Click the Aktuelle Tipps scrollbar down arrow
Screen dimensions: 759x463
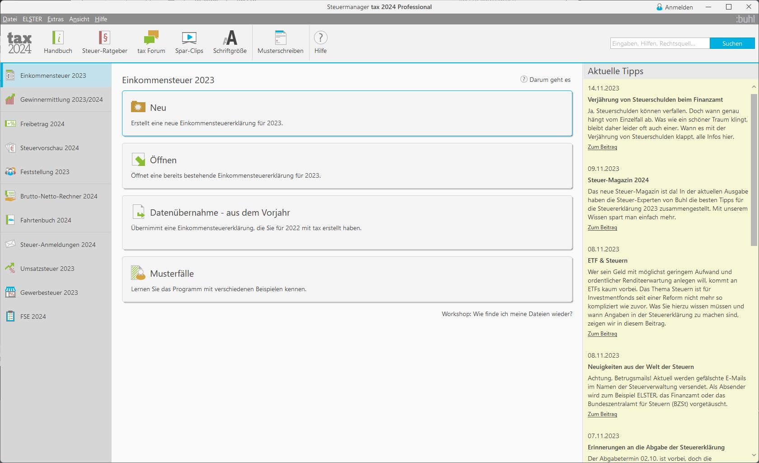(x=754, y=455)
